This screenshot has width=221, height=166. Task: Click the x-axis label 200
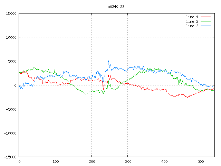[x=92, y=162]
